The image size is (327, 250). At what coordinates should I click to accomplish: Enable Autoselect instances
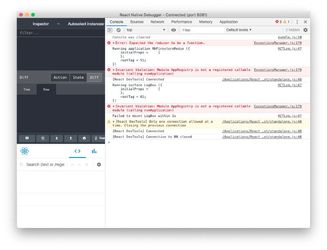[85, 24]
